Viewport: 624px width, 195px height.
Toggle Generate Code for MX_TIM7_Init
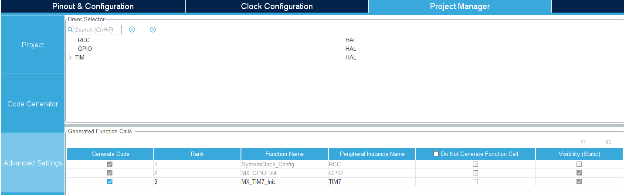pyautogui.click(x=110, y=182)
